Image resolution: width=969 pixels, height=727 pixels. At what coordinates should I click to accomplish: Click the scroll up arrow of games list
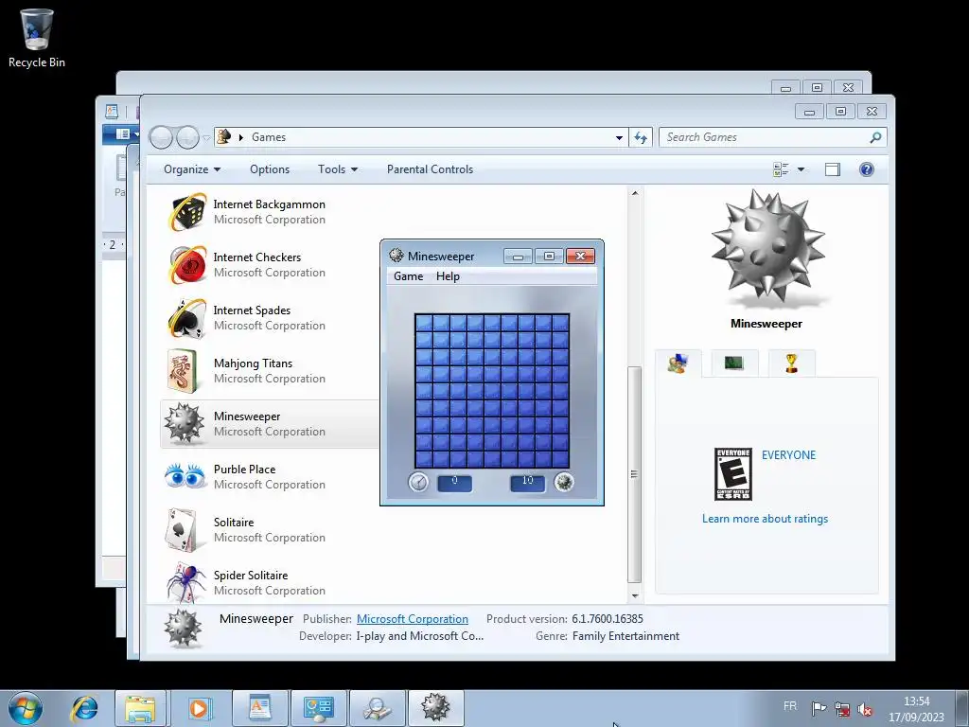pos(635,193)
